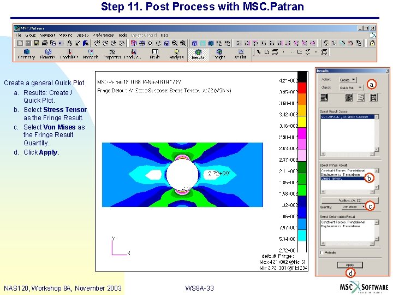The image size is (393, 295).
Task: Open the File menu
Action: (x=19, y=35)
